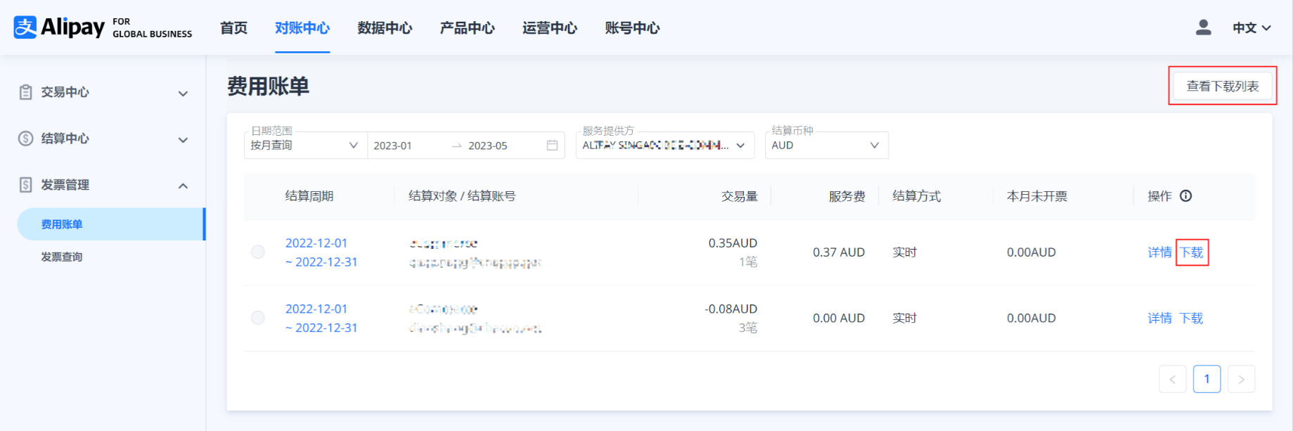Click the 发票管理 invoice icon
1293x431 pixels.
point(26,185)
